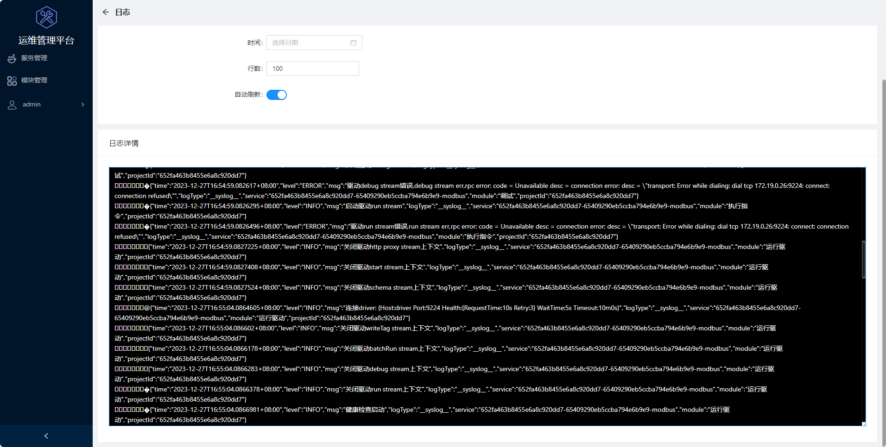This screenshot has height=447, width=886.
Task: Go back using the arrow next to 日志
Action: (x=106, y=12)
